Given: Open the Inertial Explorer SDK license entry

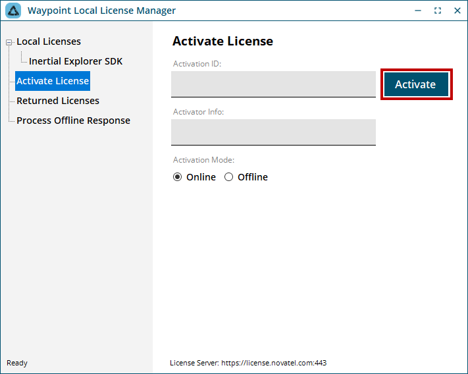Looking at the screenshot, I should tap(76, 61).
